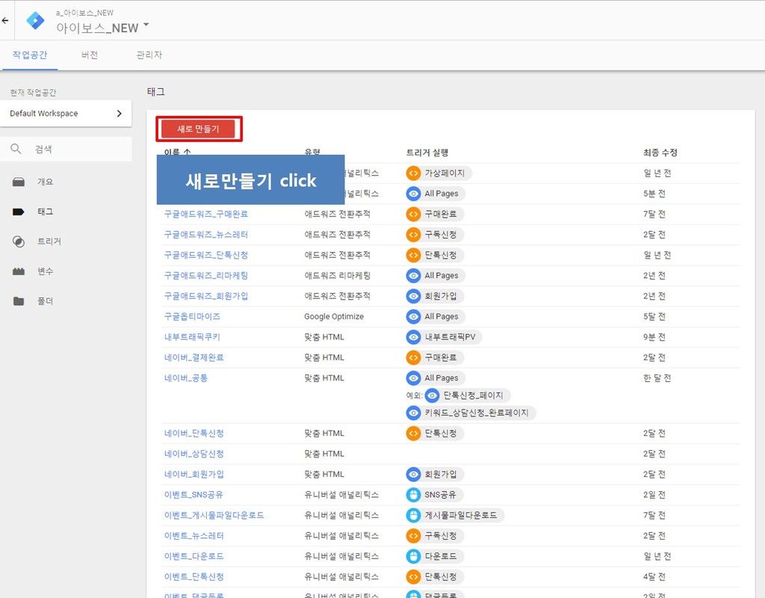Click the 단톡신청 trigger icon in 구글애드워즈_단톡신청 row
Image resolution: width=765 pixels, height=598 pixels.
click(413, 255)
